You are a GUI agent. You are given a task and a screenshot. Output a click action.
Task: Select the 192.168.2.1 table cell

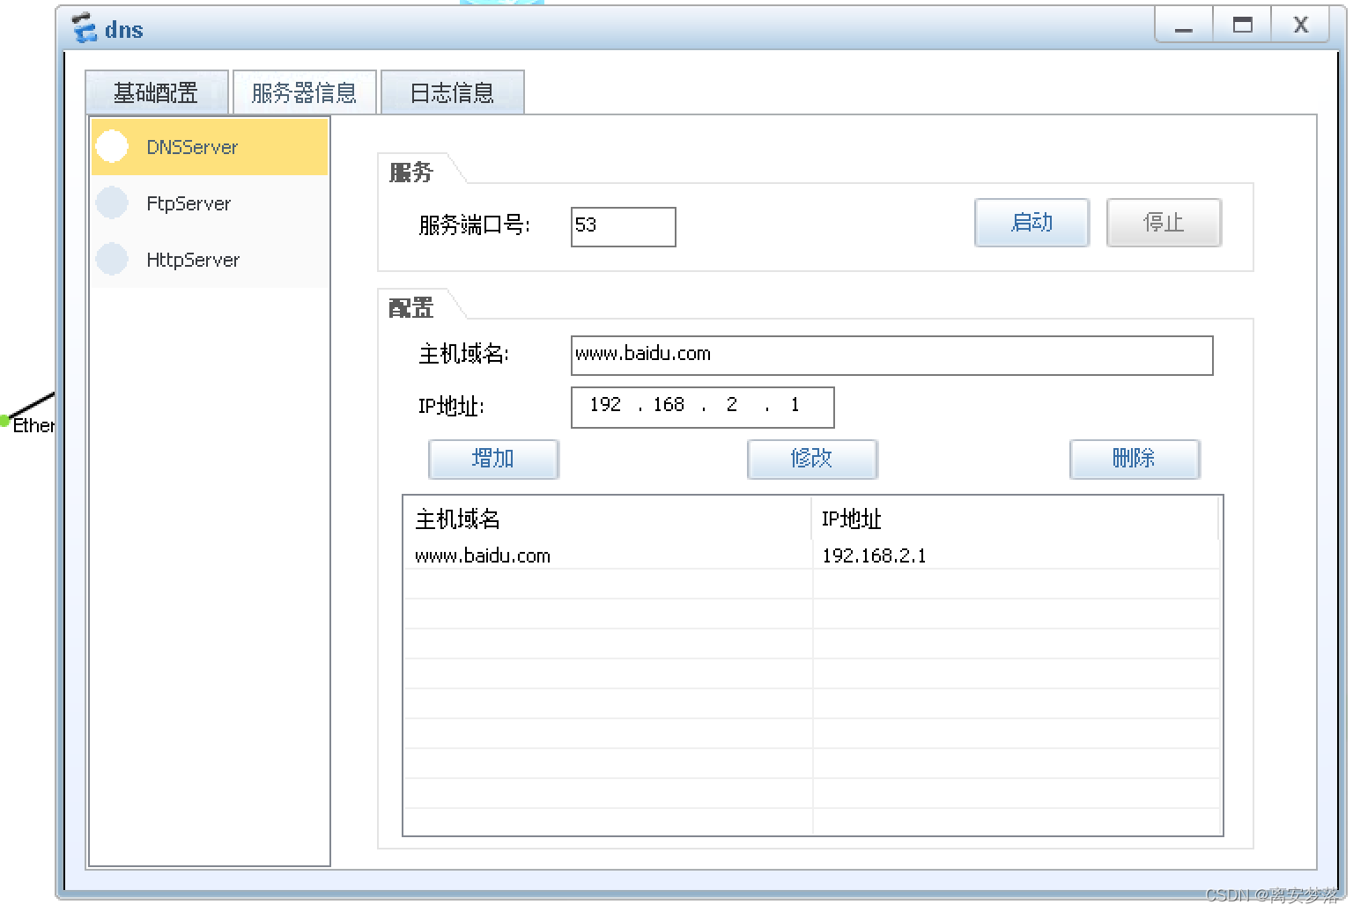pos(1016,555)
